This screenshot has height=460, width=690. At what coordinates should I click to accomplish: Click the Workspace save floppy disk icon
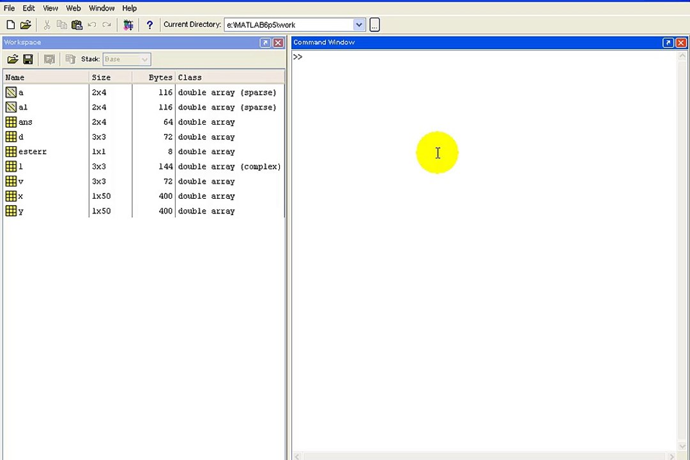[28, 59]
